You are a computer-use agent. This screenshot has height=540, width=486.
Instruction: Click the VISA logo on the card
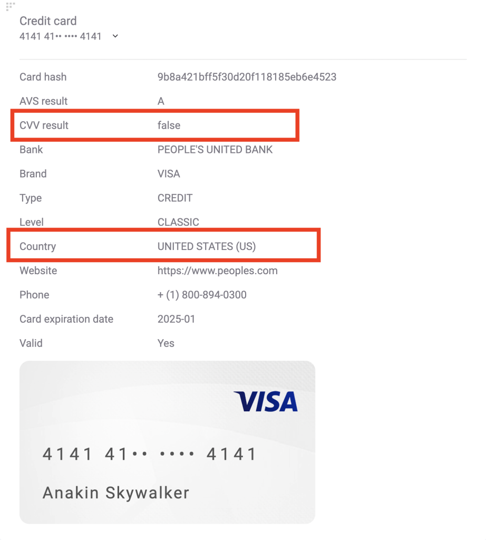[x=266, y=401]
